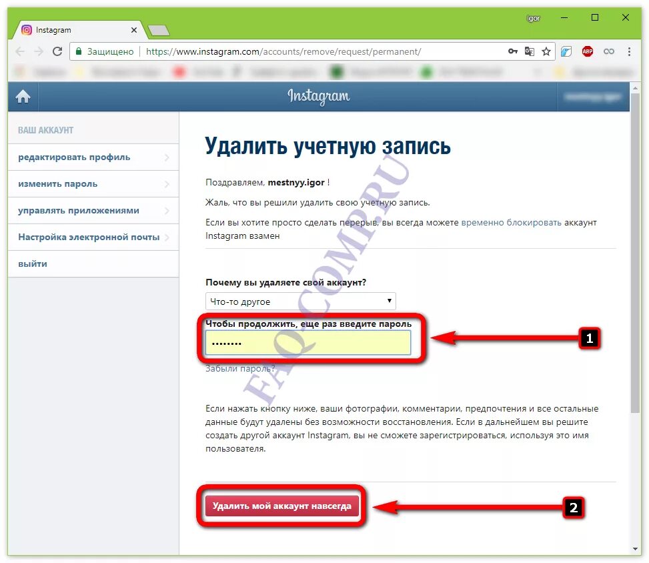Click the username mestnyy.igor text
Viewport: 649px width, 563px height.
pos(296,182)
